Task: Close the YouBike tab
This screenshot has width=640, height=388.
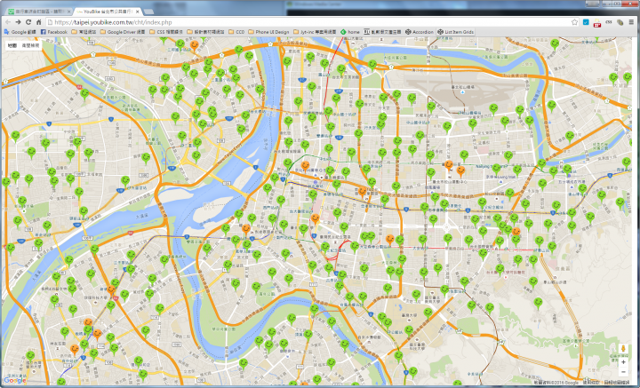Action: point(137,12)
